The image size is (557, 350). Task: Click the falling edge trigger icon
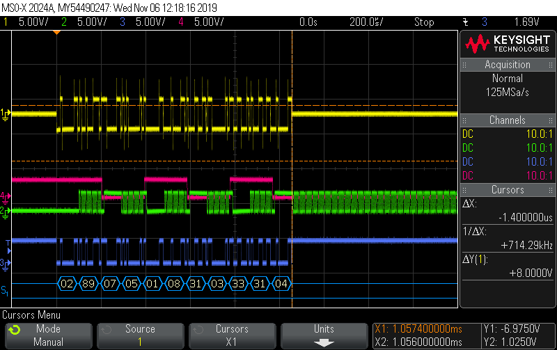click(465, 22)
